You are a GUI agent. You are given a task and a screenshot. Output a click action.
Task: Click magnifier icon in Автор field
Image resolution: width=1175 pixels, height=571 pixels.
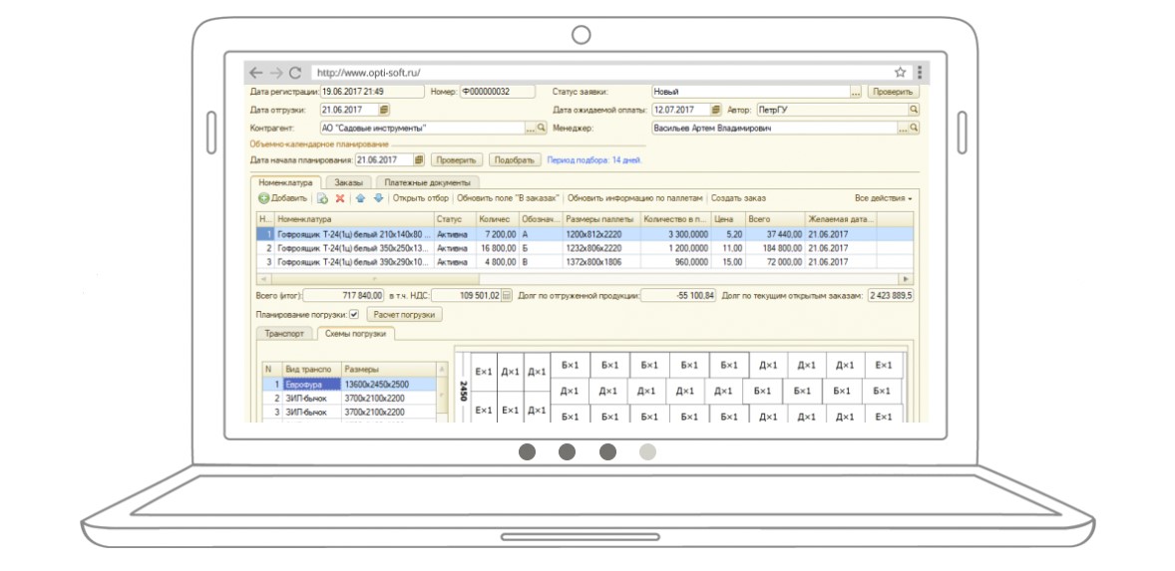click(x=914, y=110)
